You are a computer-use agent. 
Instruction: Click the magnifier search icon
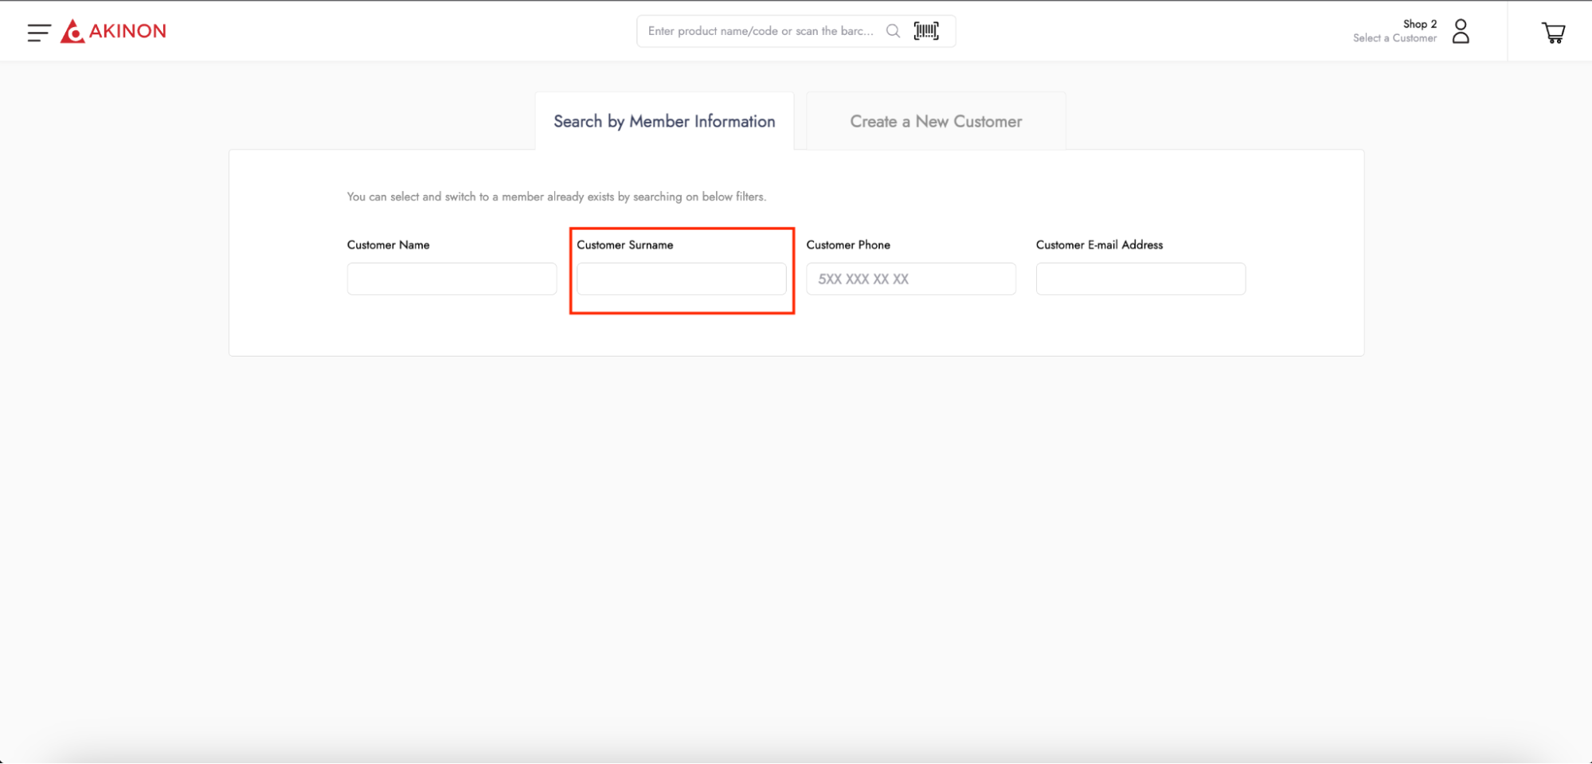point(893,31)
